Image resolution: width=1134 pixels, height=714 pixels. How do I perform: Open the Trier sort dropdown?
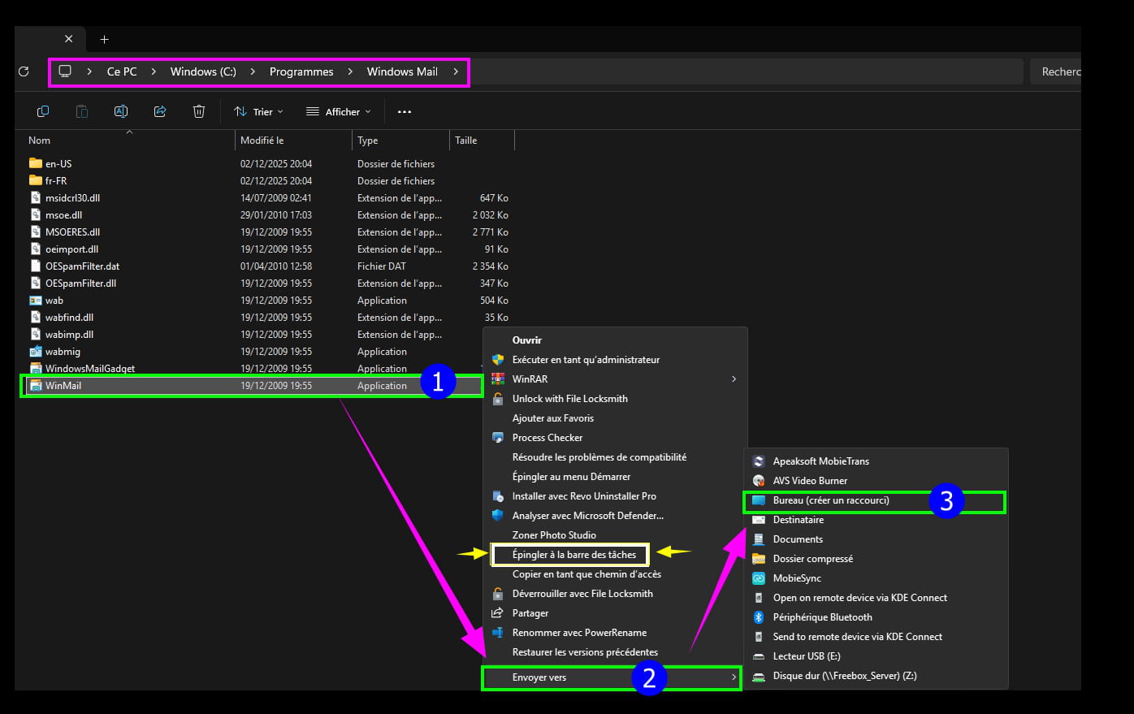click(258, 112)
